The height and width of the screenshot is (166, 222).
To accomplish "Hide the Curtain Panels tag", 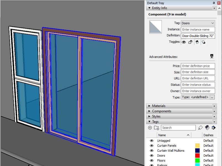I will tap(151, 146).
